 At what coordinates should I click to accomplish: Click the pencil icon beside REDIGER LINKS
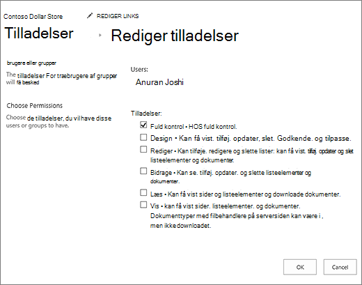pyautogui.click(x=90, y=16)
